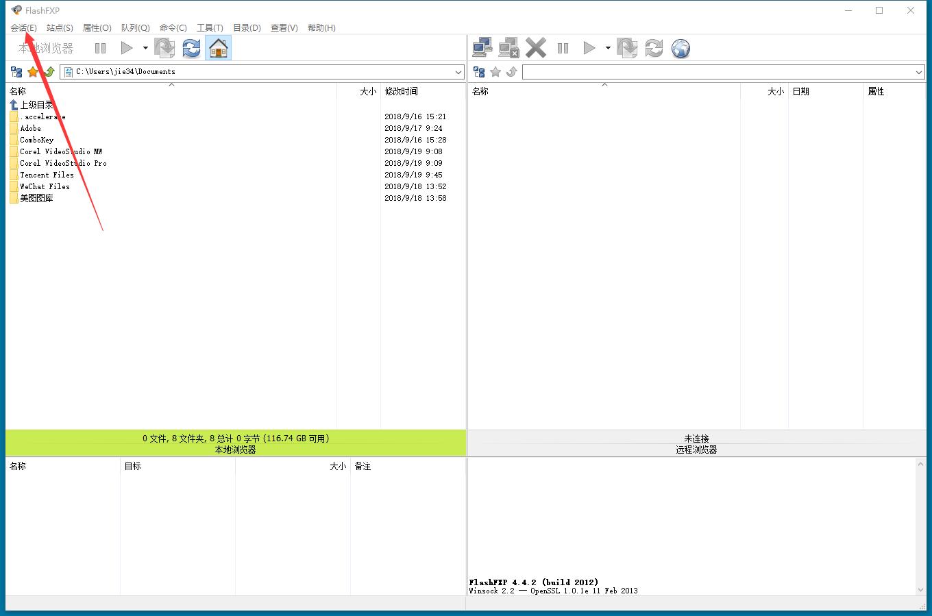932x616 pixels.
Task: Sort local files by the 修改时间 column header
Action: [423, 91]
